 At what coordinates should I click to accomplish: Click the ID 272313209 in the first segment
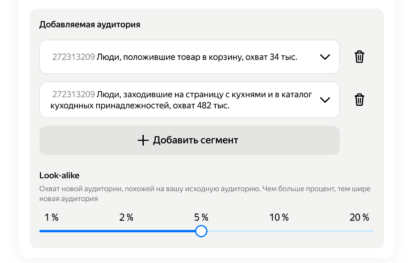click(x=73, y=57)
